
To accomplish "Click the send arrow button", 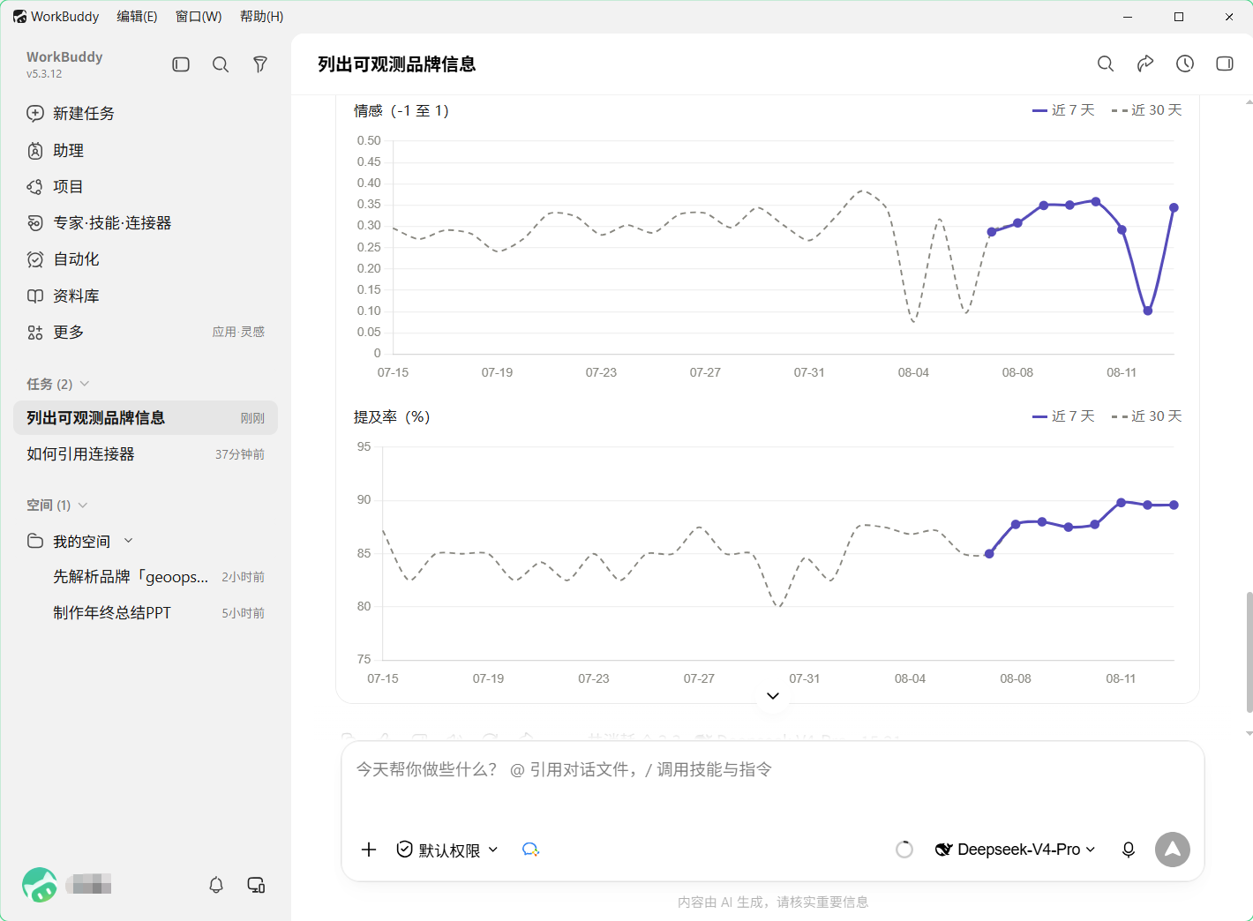I will pos(1173,850).
